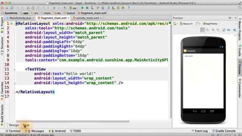Toggle the Commander side panel

240,88
